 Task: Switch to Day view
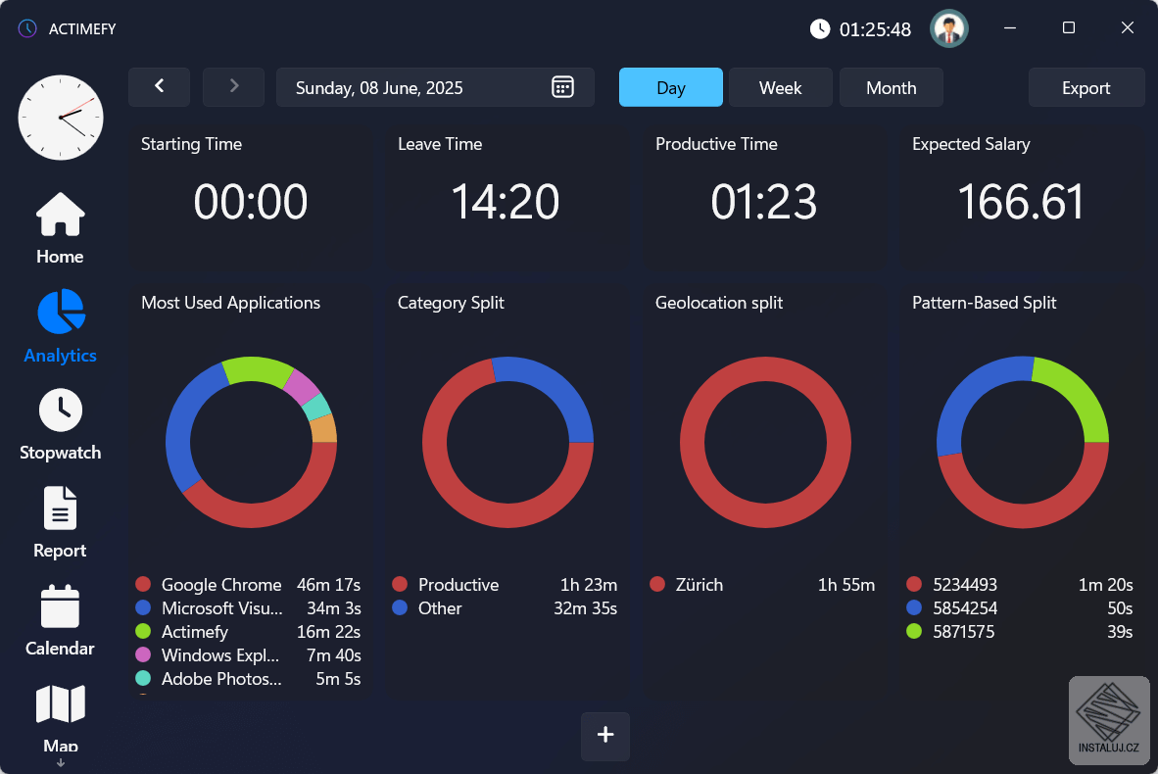670,87
